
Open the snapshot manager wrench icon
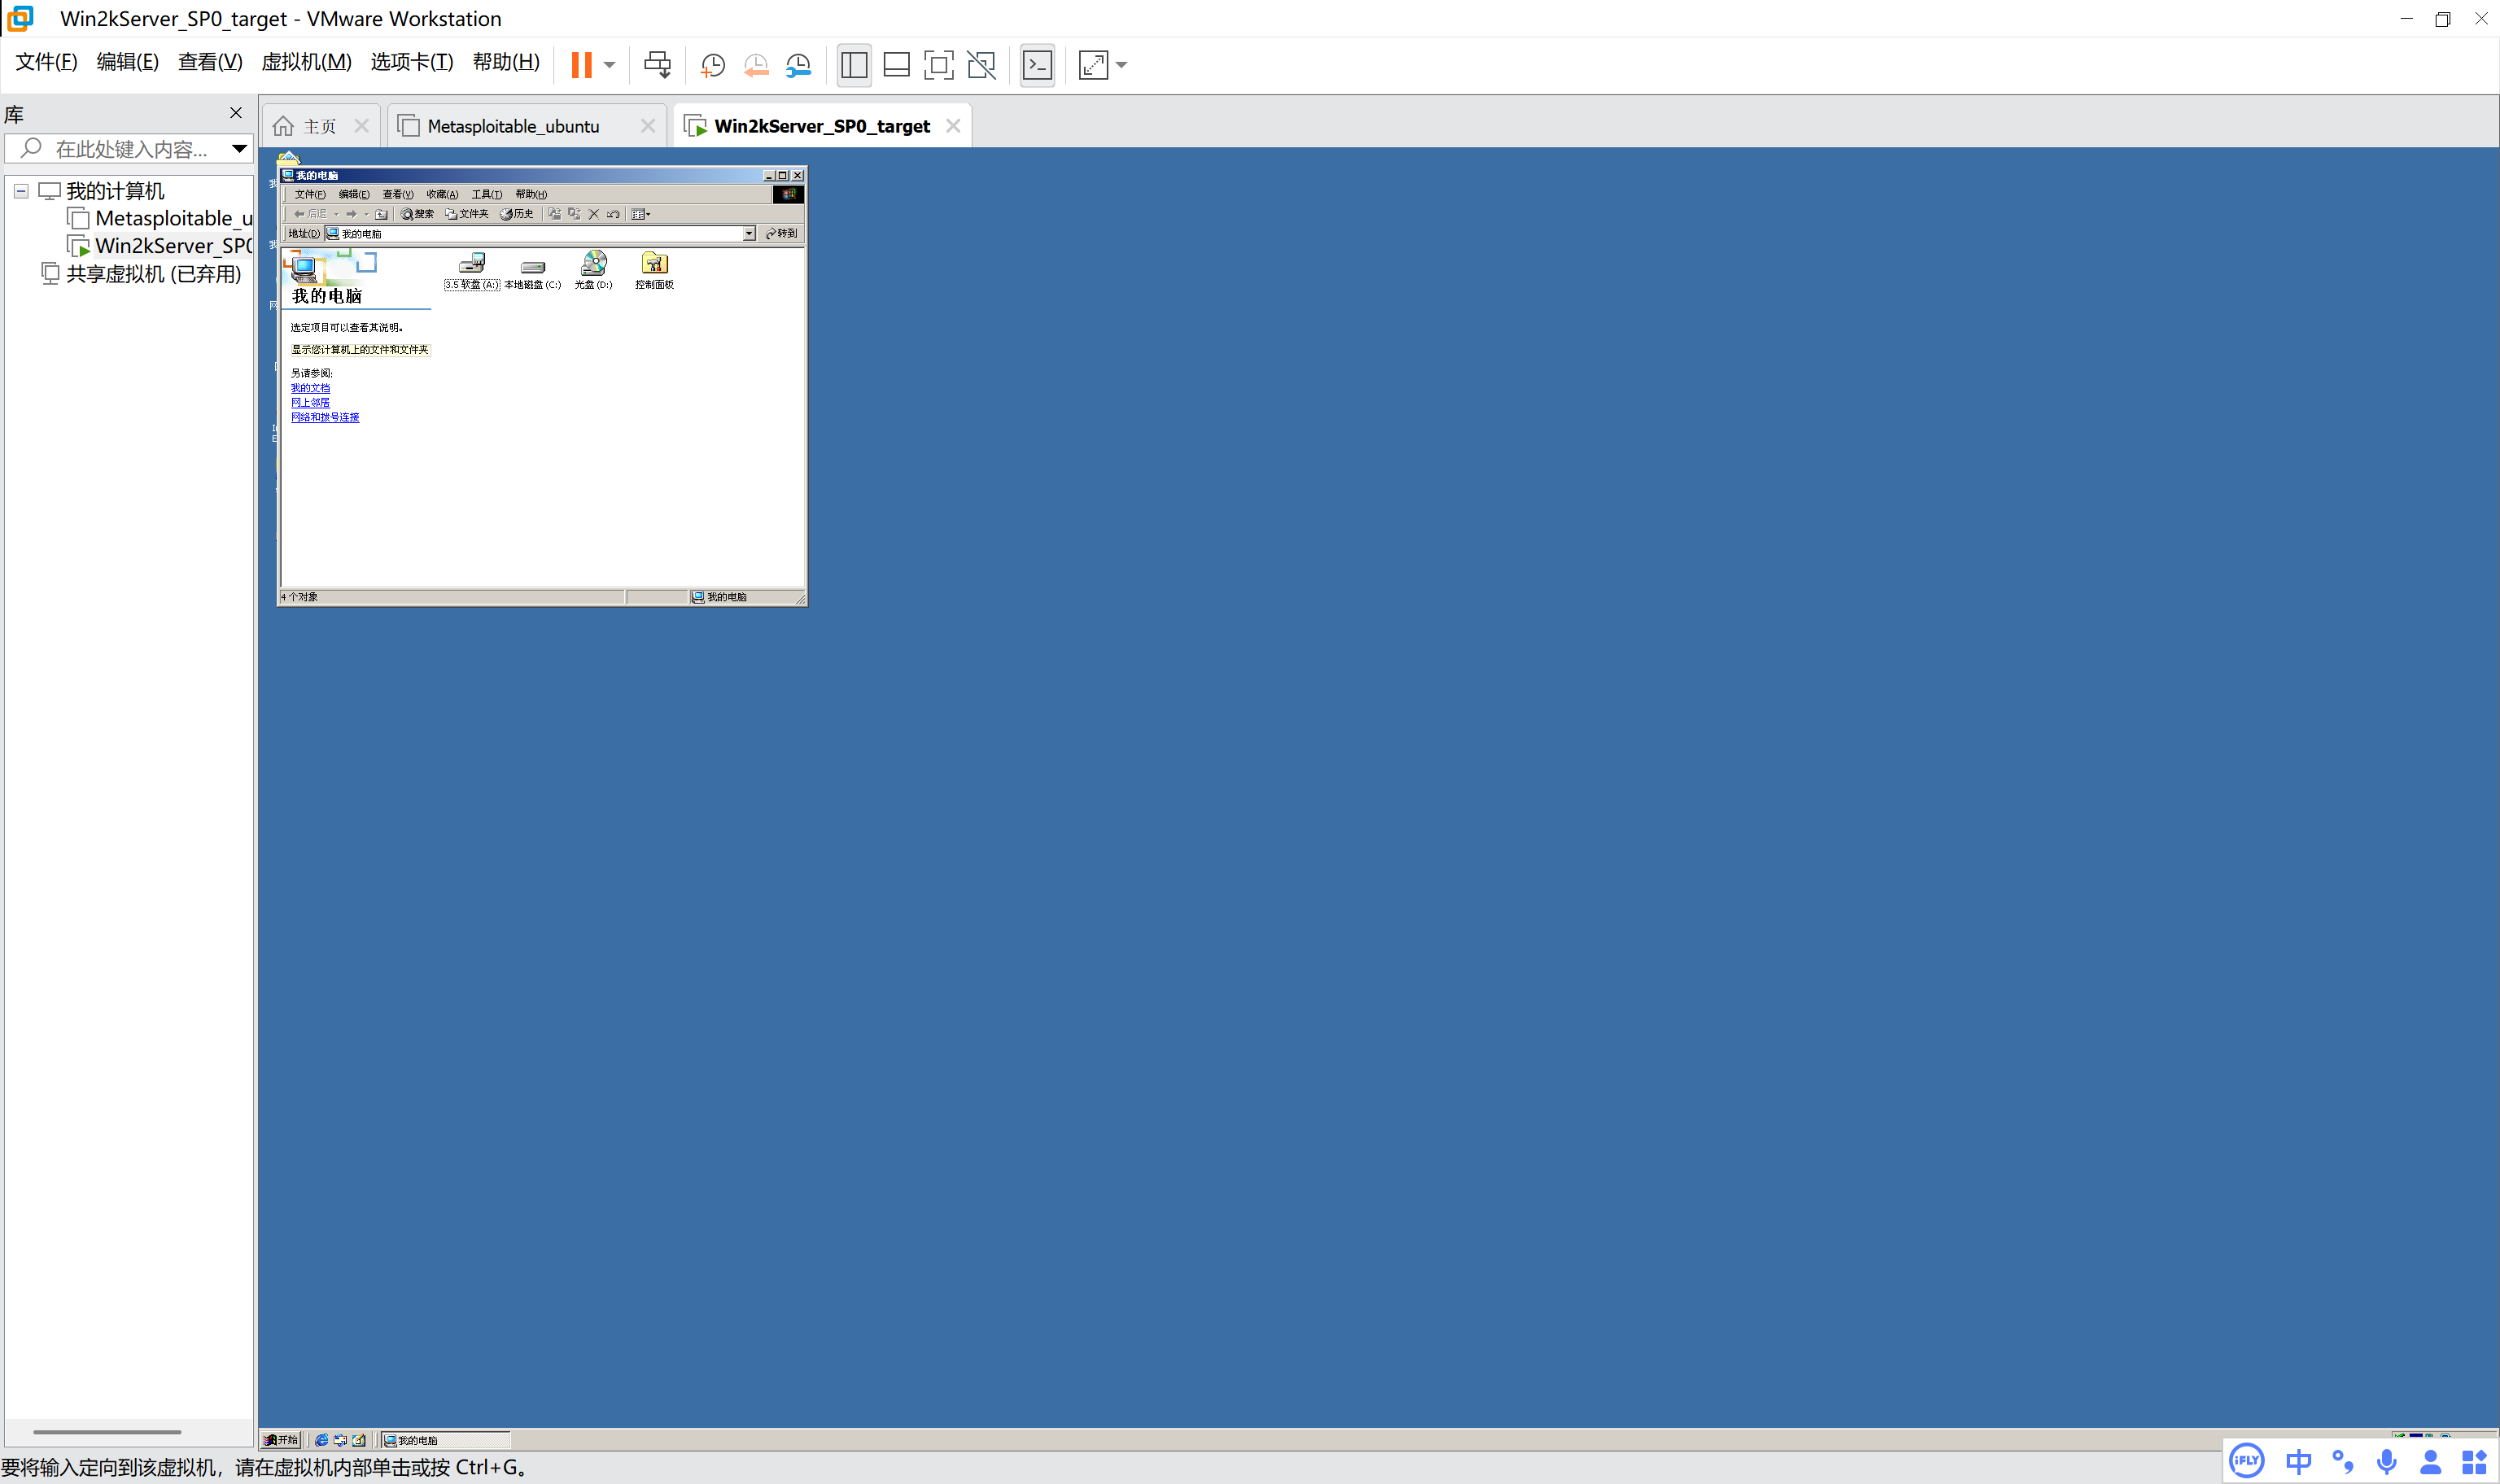[x=798, y=65]
